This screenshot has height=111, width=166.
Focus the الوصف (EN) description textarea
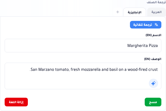click(83, 76)
